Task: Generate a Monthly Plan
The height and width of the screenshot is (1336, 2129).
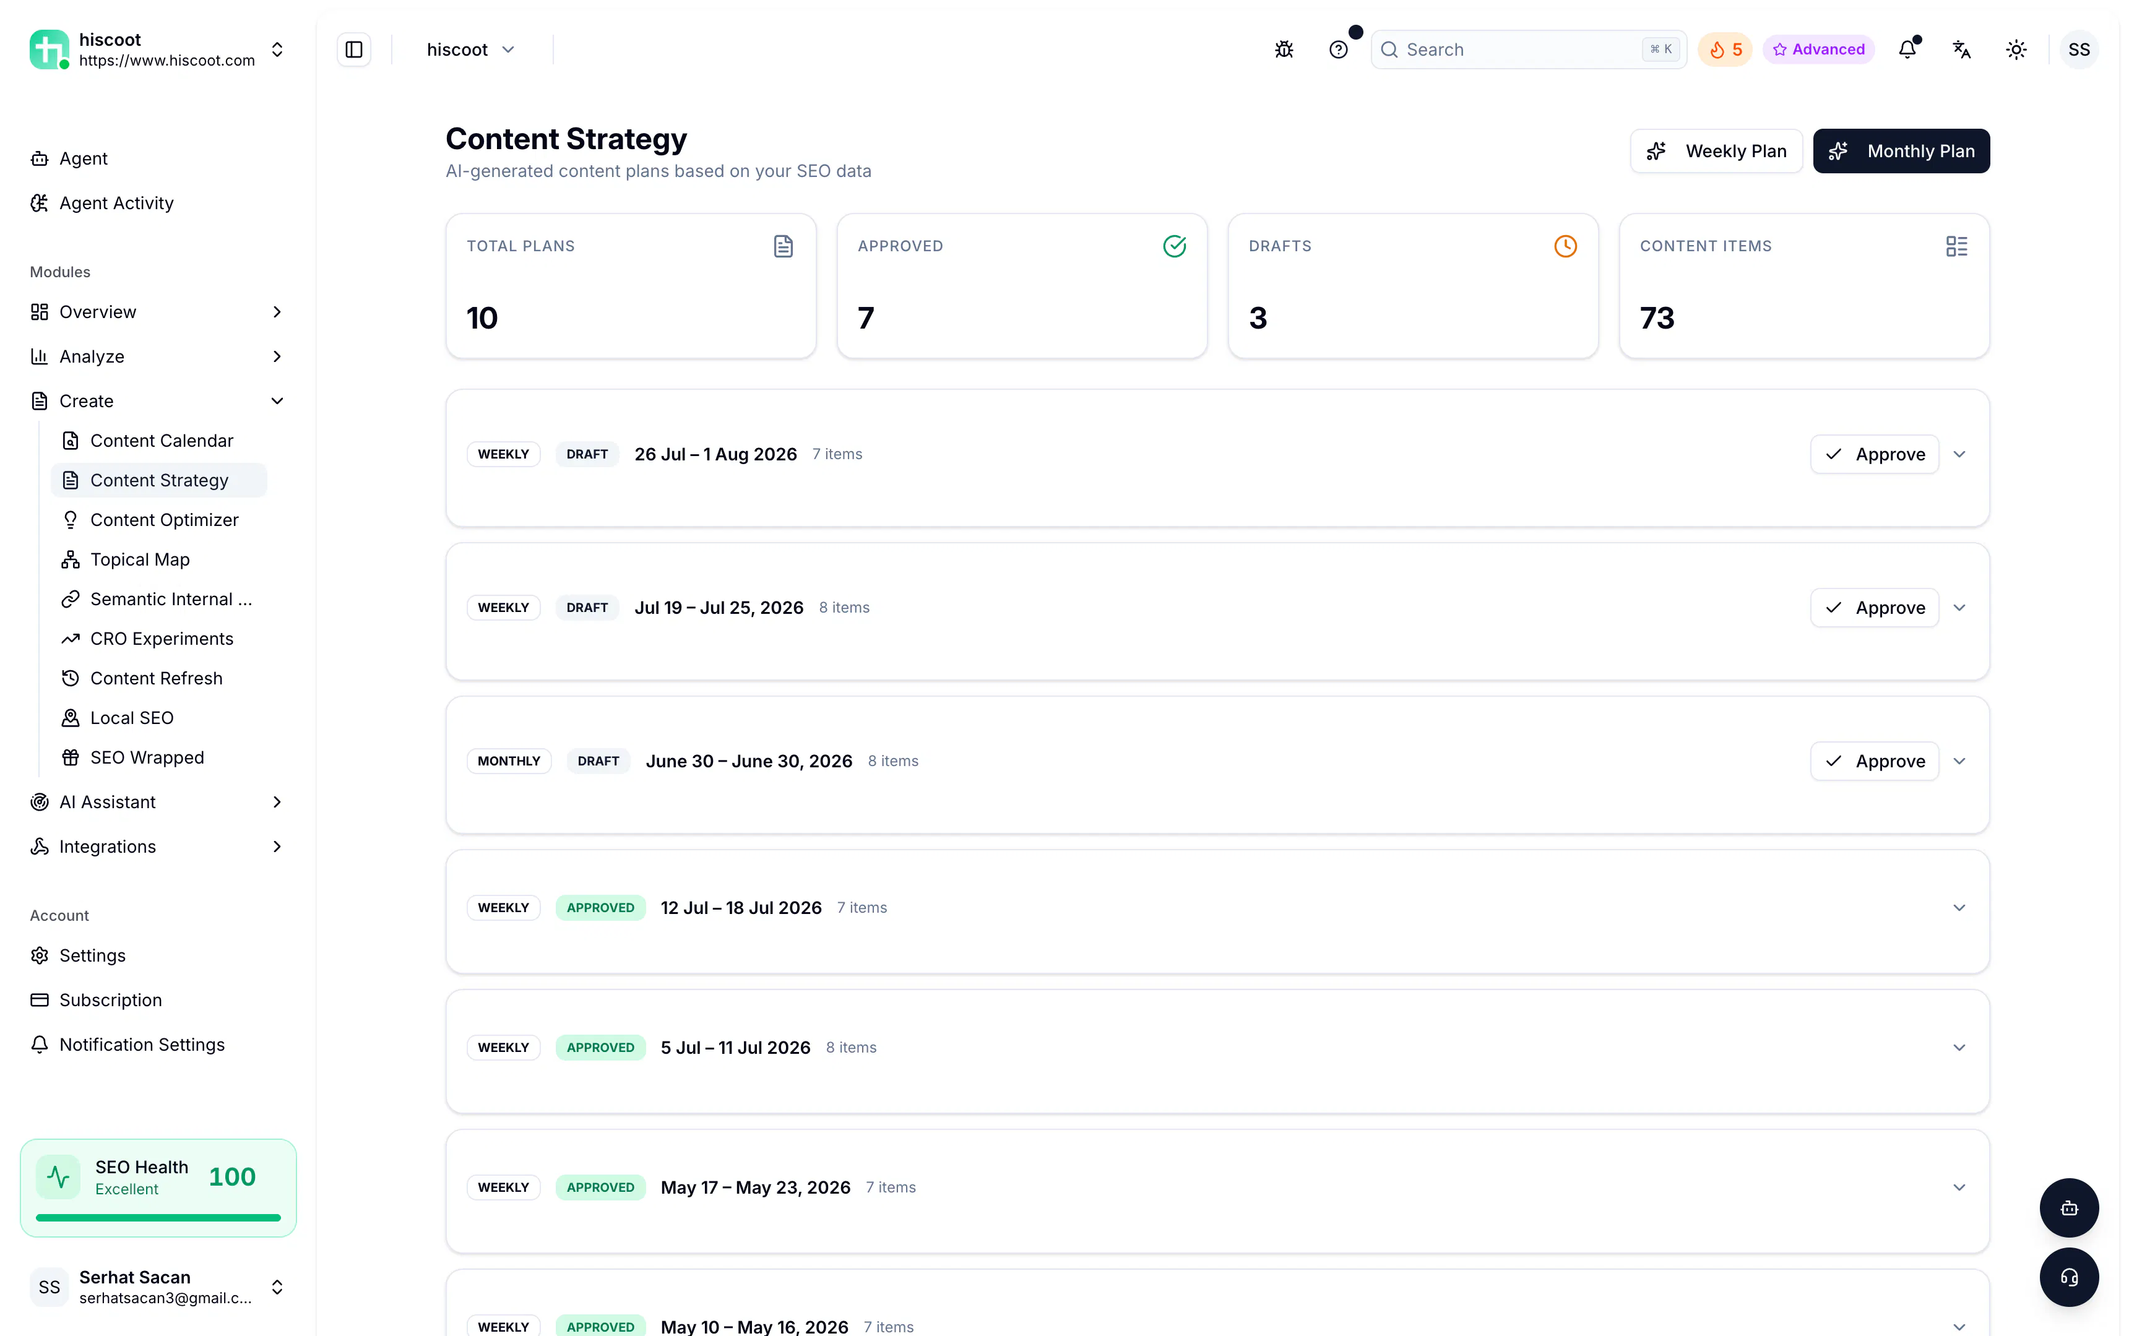Action: (1901, 151)
